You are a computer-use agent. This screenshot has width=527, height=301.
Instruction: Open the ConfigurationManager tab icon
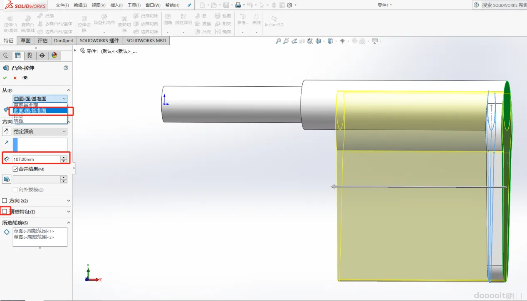[x=30, y=56]
